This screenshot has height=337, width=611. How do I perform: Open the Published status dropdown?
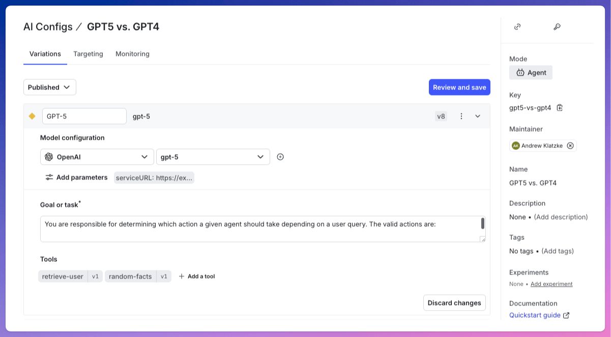[x=50, y=87]
